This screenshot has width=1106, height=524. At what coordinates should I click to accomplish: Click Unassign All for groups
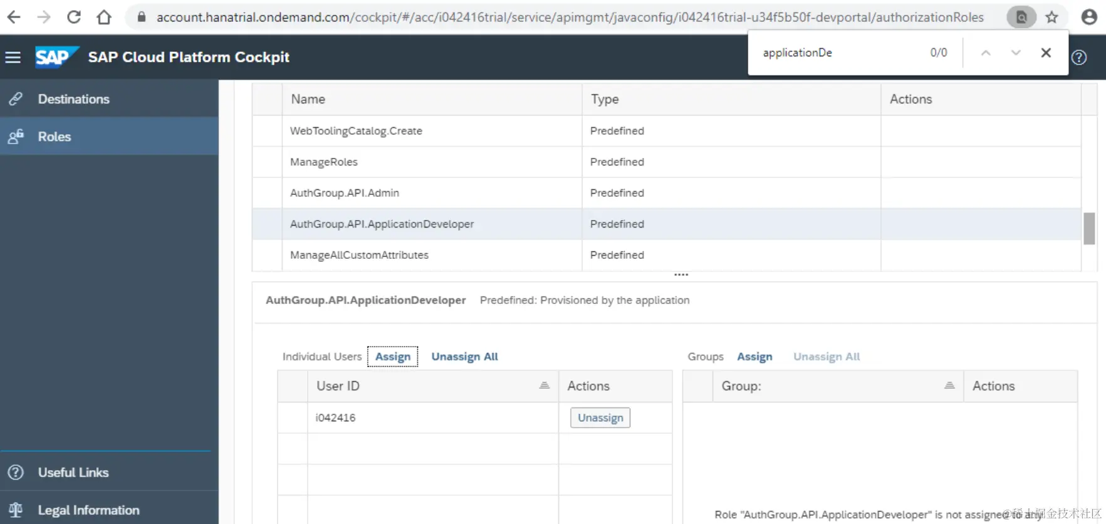click(827, 357)
